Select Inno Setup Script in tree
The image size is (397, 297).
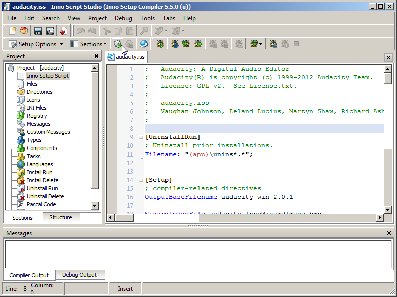click(48, 76)
